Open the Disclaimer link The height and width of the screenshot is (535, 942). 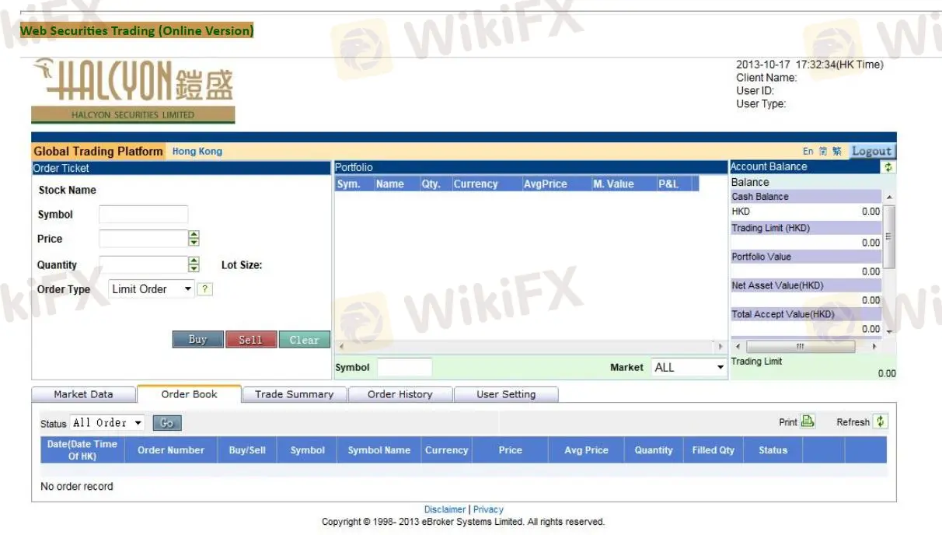[444, 509]
